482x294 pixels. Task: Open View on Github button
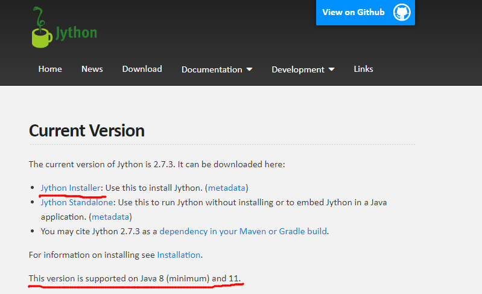(x=365, y=12)
